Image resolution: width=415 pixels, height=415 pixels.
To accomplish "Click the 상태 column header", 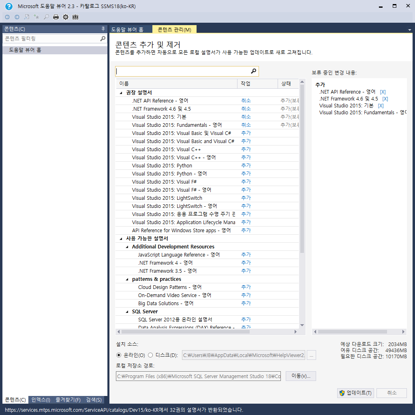I will pyautogui.click(x=288, y=83).
